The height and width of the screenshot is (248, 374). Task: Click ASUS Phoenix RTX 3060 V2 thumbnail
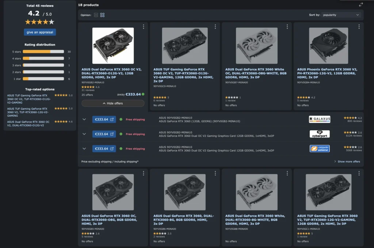[x=328, y=46]
